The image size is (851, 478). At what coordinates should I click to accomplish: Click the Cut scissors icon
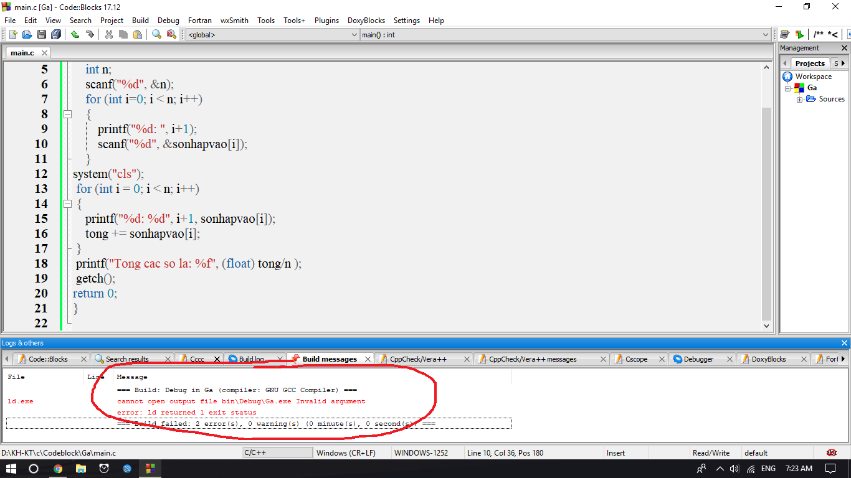(109, 35)
